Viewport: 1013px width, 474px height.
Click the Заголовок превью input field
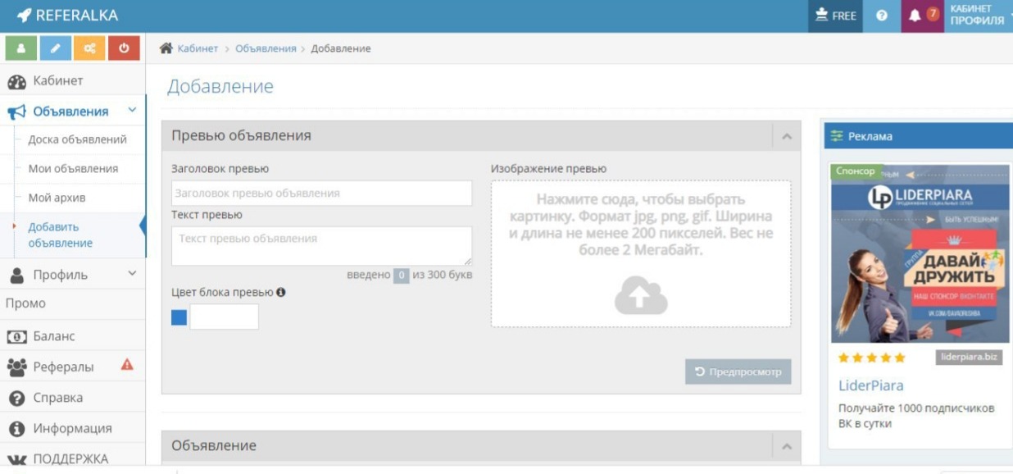(321, 194)
